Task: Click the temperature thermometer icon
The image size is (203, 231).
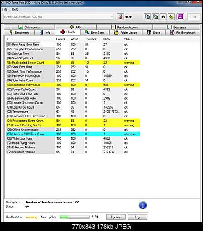Action: point(121,17)
